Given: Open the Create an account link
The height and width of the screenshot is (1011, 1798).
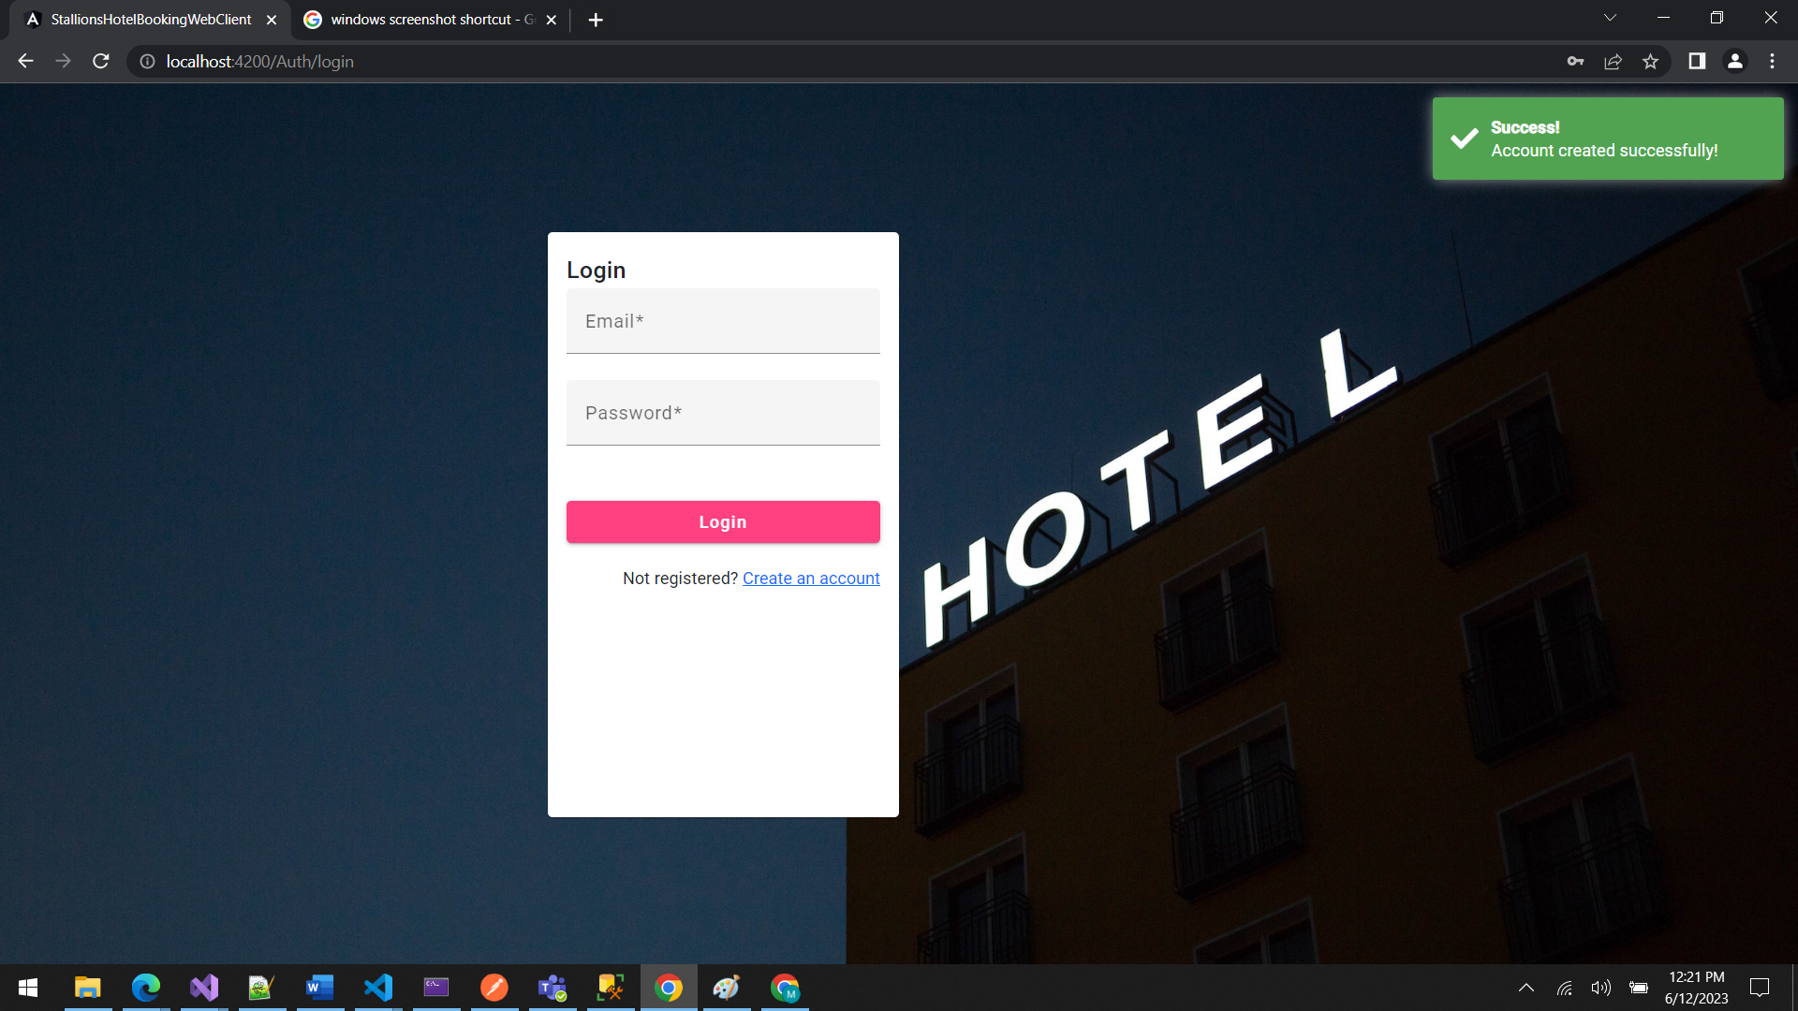Looking at the screenshot, I should tap(811, 579).
